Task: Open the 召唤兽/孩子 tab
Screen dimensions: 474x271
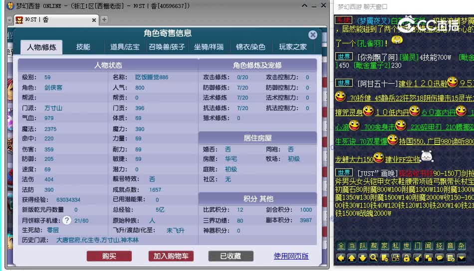Action: coord(167,47)
